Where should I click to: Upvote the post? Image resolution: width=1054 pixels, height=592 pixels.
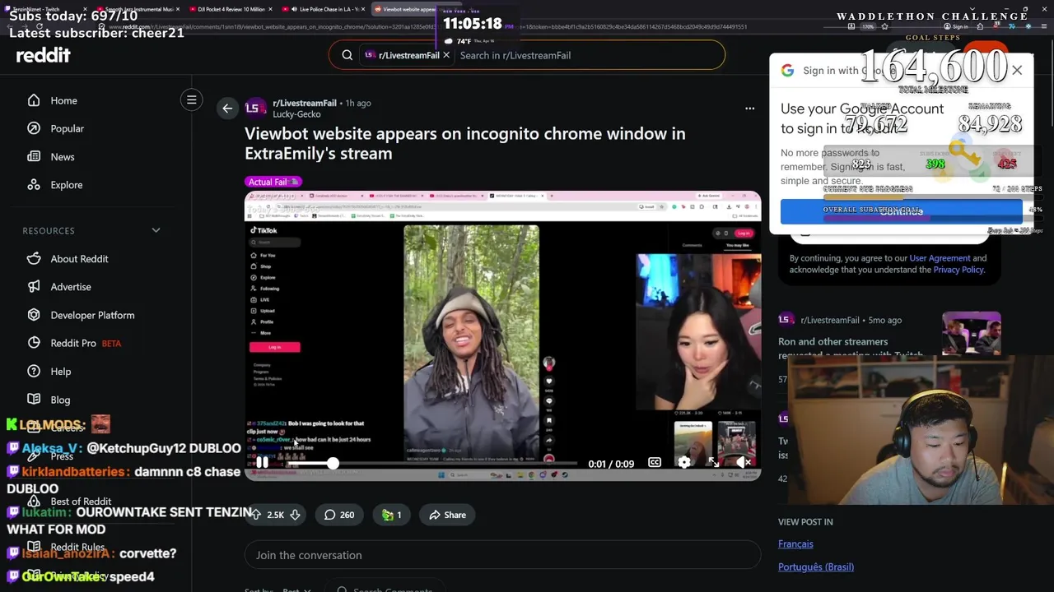click(256, 515)
